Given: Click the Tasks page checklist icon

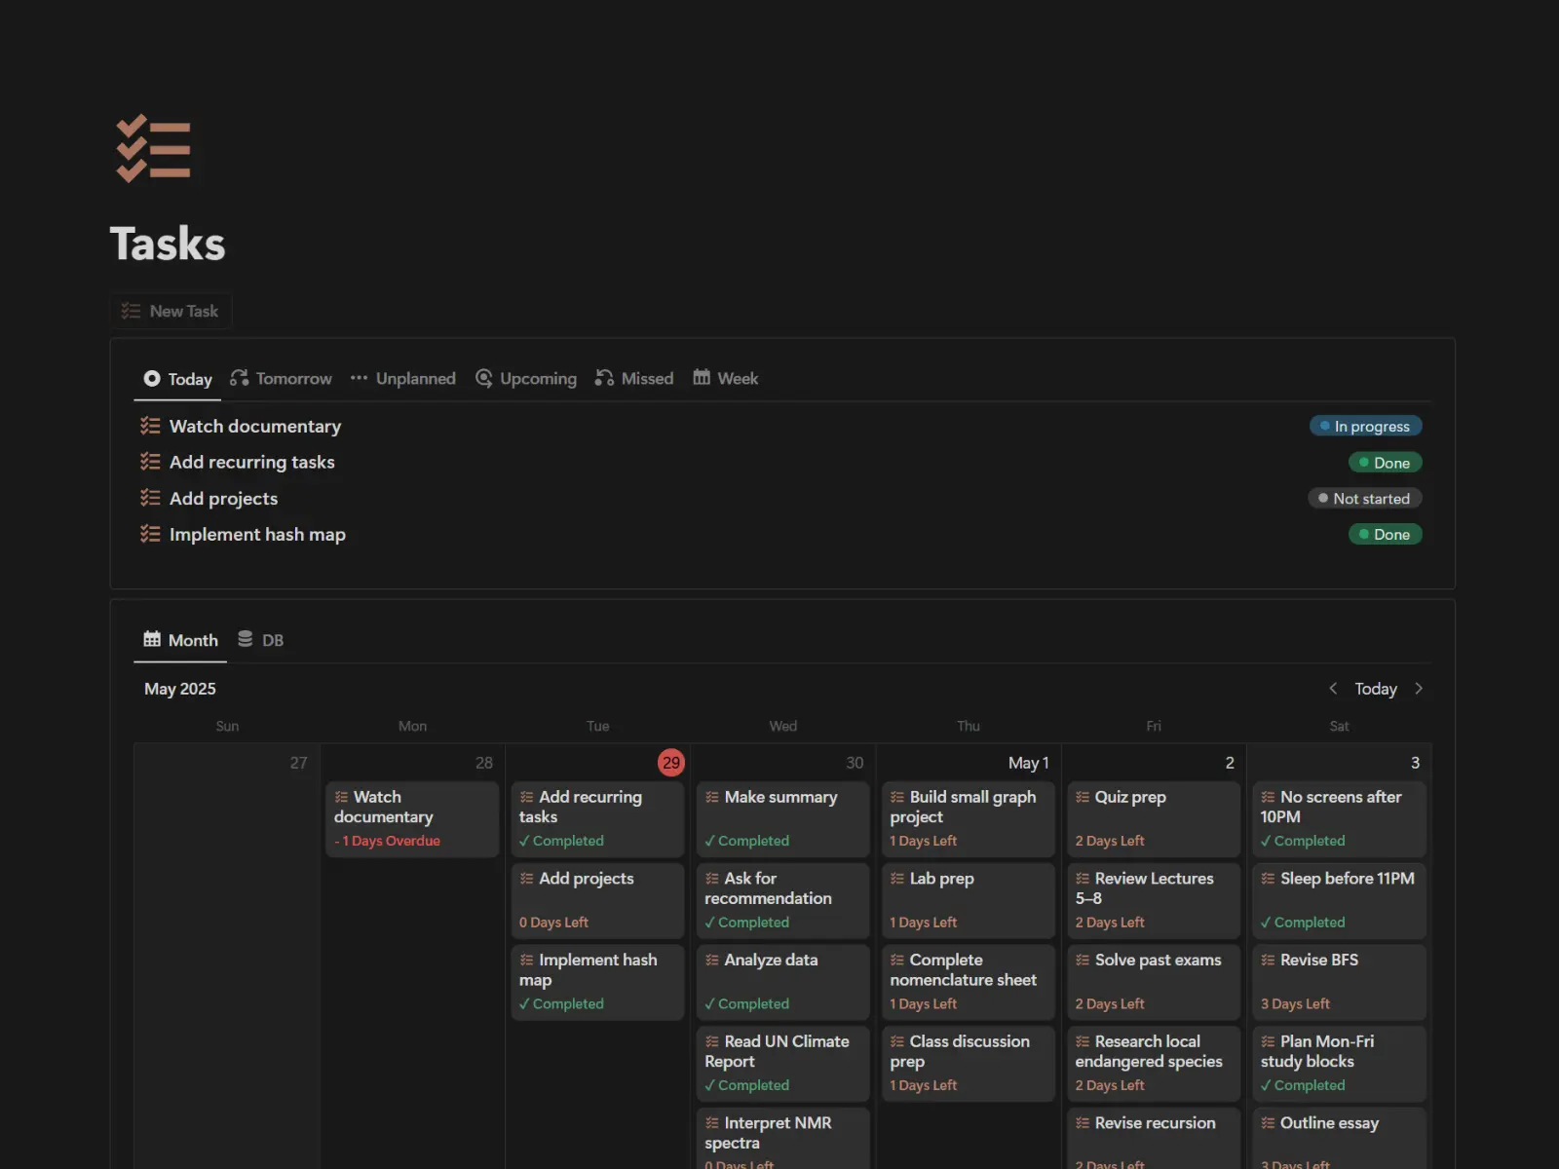Looking at the screenshot, I should (153, 149).
